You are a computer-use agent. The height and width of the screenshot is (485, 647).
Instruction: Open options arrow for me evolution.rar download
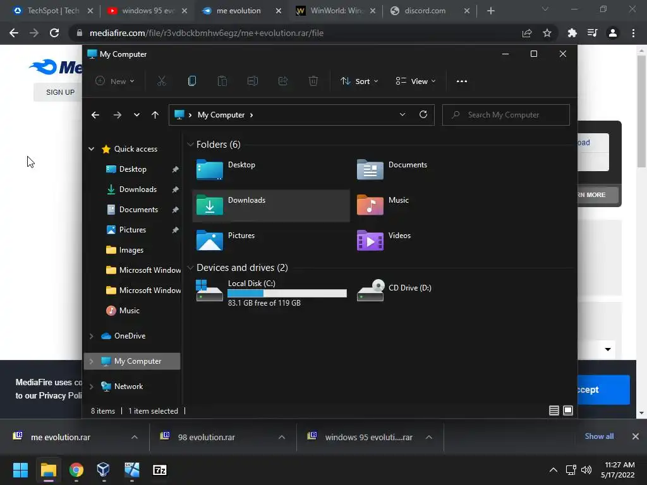135,437
